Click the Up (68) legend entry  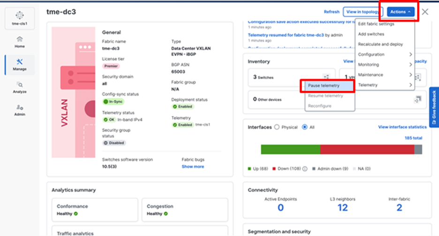point(258,169)
